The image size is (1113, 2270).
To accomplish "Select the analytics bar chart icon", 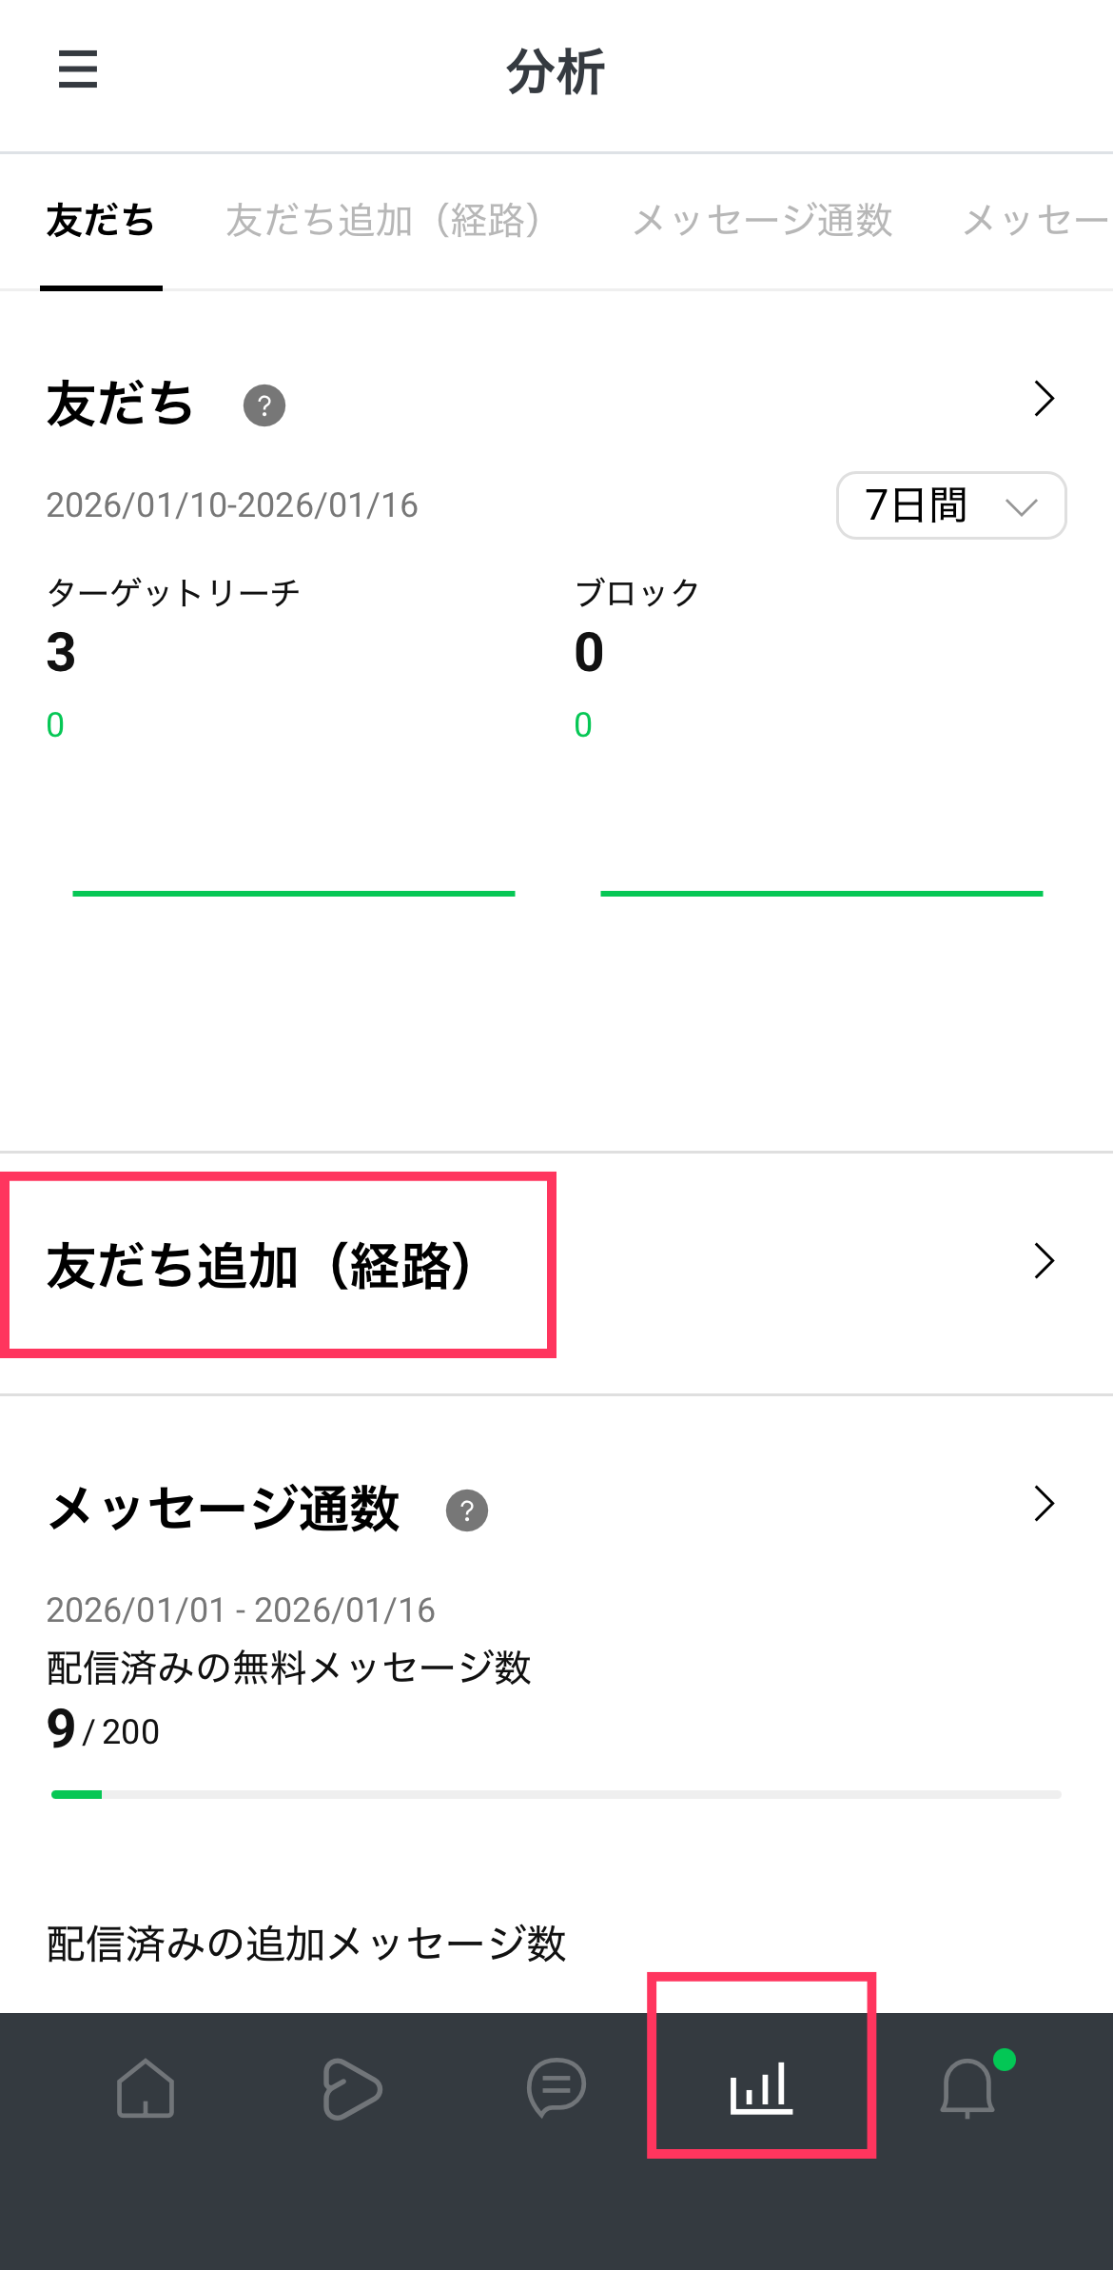I will [761, 2088].
